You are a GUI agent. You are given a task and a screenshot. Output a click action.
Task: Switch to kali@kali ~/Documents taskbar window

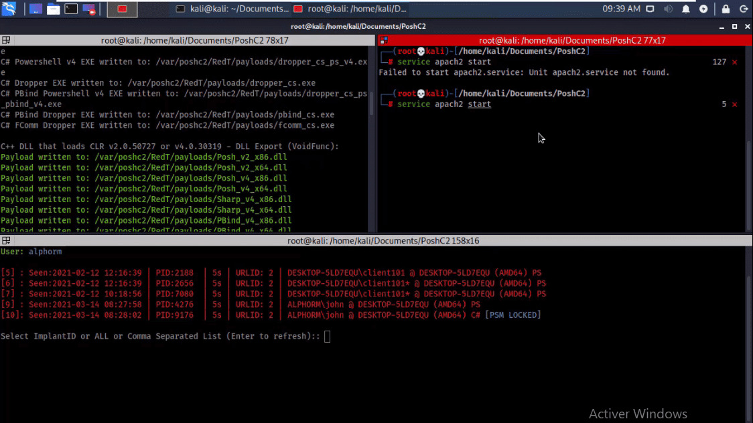(x=232, y=9)
